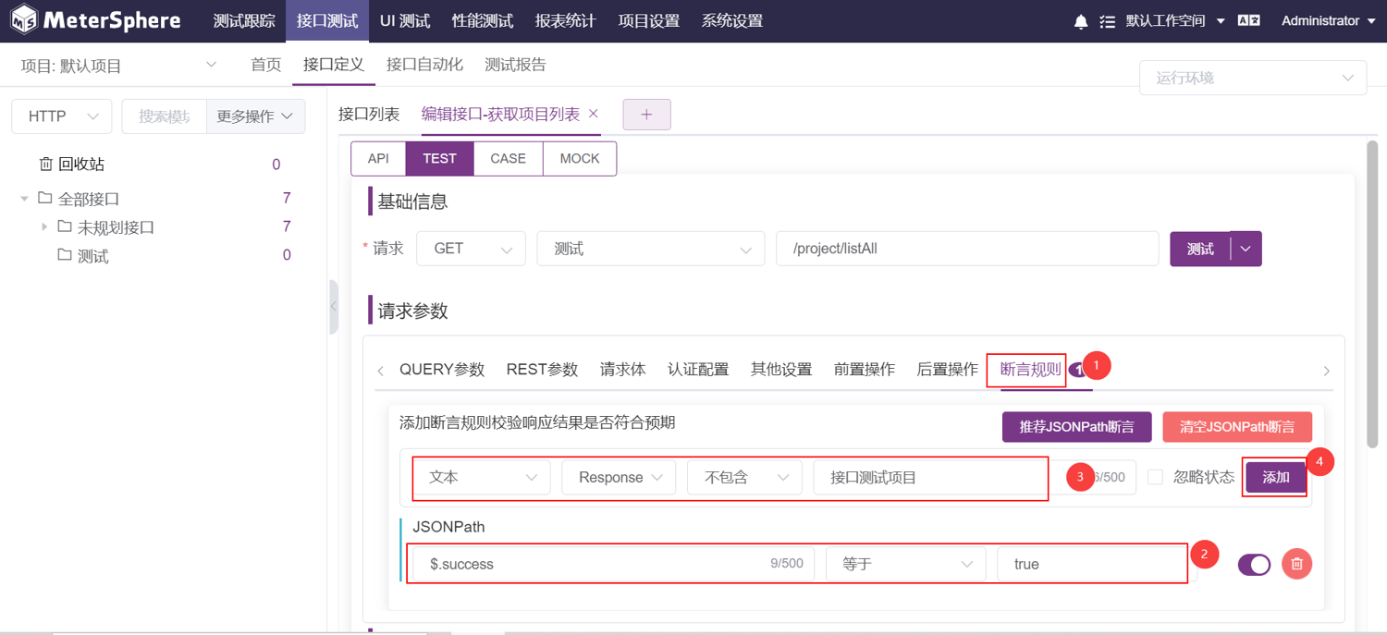Open the 接口定义 sub-tab

[x=334, y=65]
